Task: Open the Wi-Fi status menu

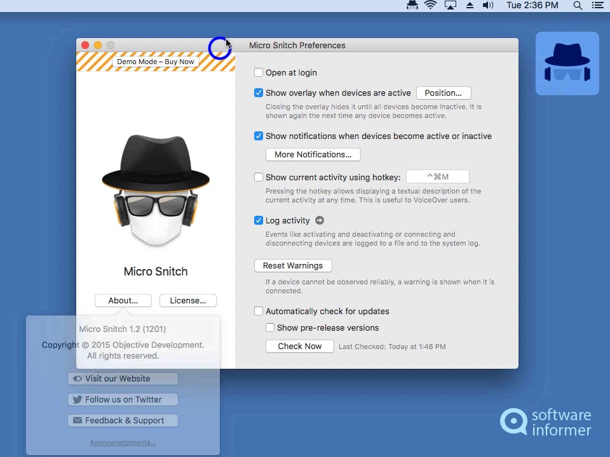Action: coord(430,5)
